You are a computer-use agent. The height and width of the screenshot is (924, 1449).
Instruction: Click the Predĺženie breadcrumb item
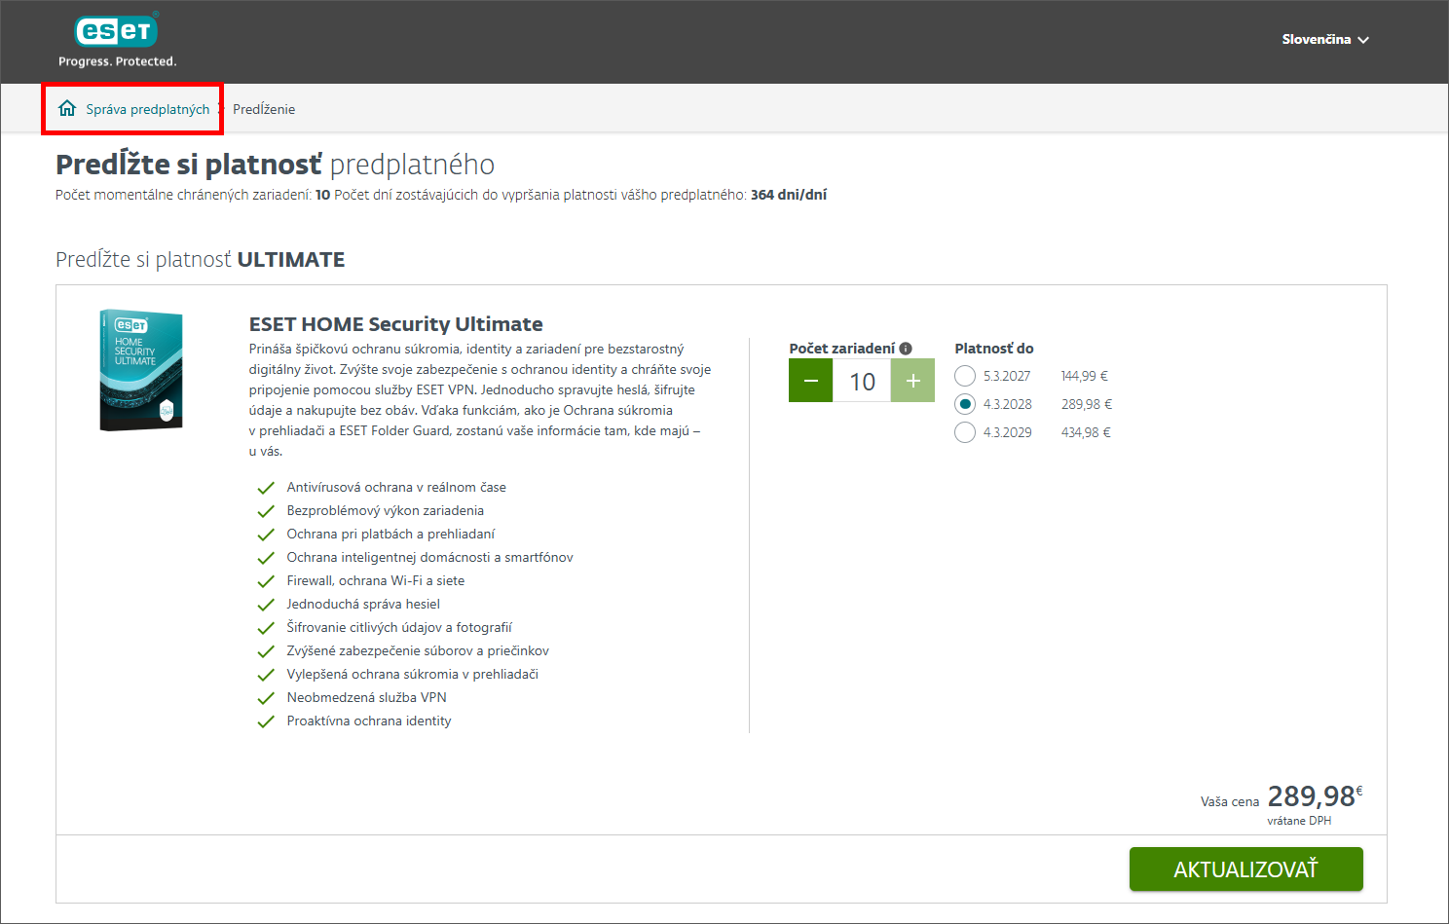tap(264, 109)
